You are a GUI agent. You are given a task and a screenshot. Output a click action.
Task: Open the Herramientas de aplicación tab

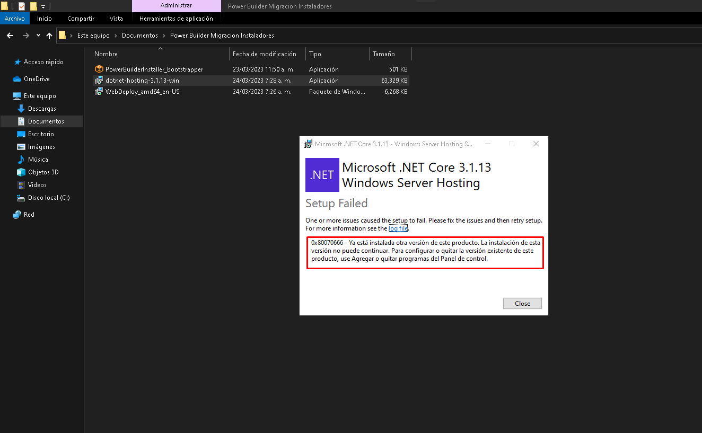point(176,19)
